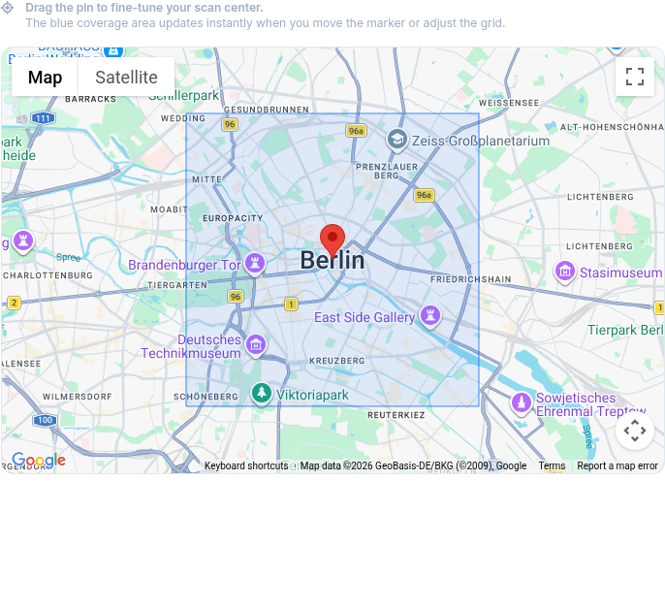The image size is (665, 608).
Task: Click Tierpark Berlin green label
Action: [x=625, y=330]
